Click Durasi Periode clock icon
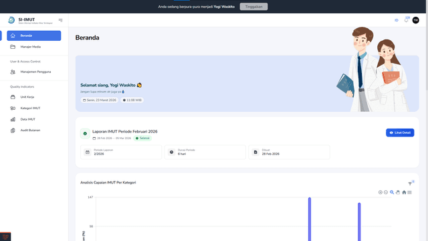The image size is (428, 241). coord(171,152)
